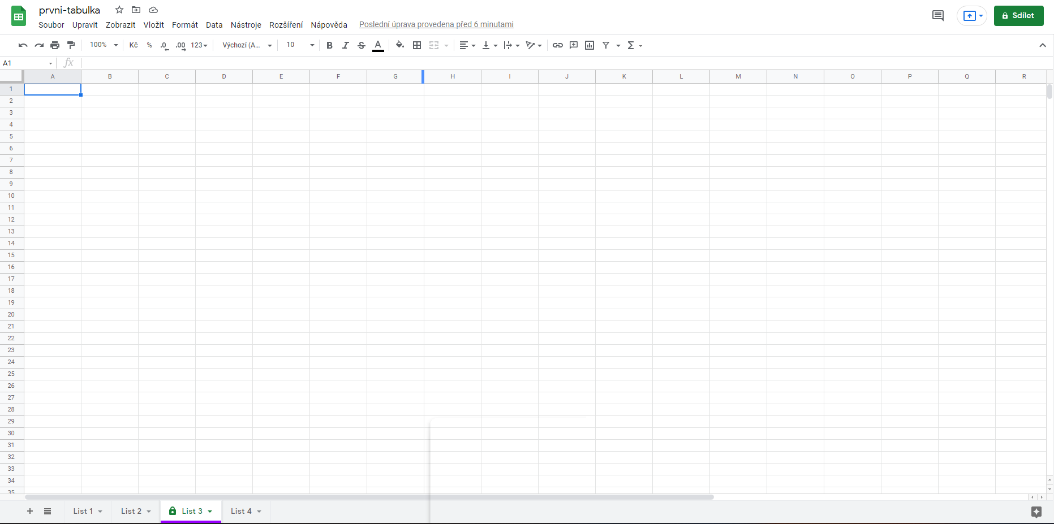The width and height of the screenshot is (1054, 524).
Task: Open the fill color swatch
Action: 399,45
